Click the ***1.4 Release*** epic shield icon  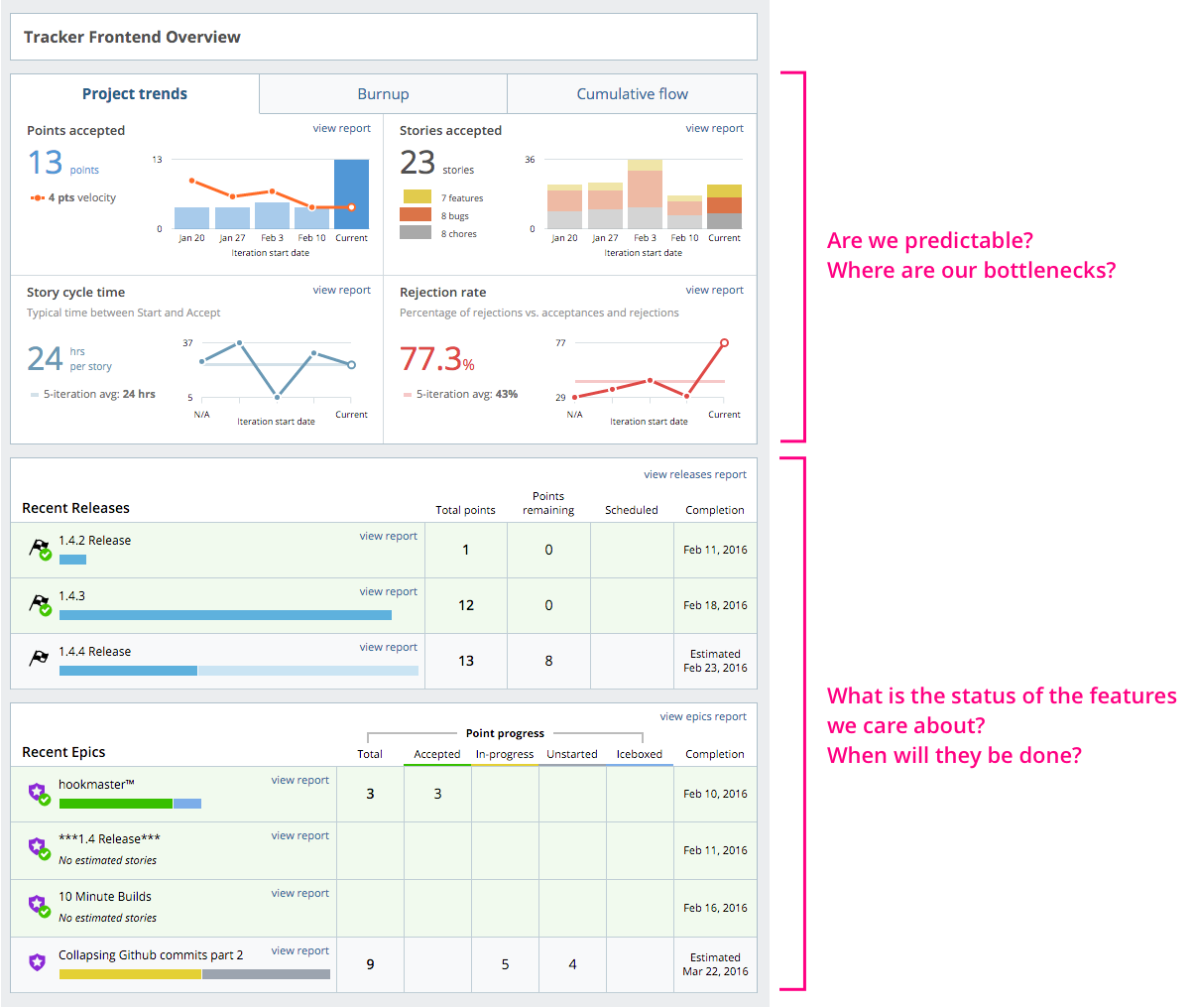point(39,848)
